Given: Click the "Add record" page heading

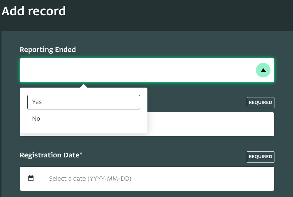Looking at the screenshot, I should pos(34,11).
